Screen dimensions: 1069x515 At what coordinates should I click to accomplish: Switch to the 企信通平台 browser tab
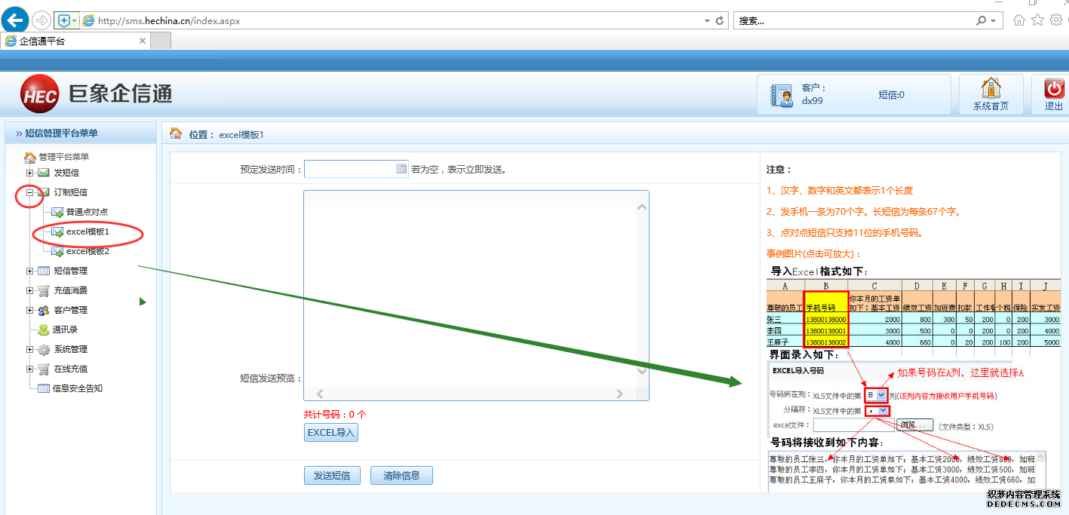(75, 41)
